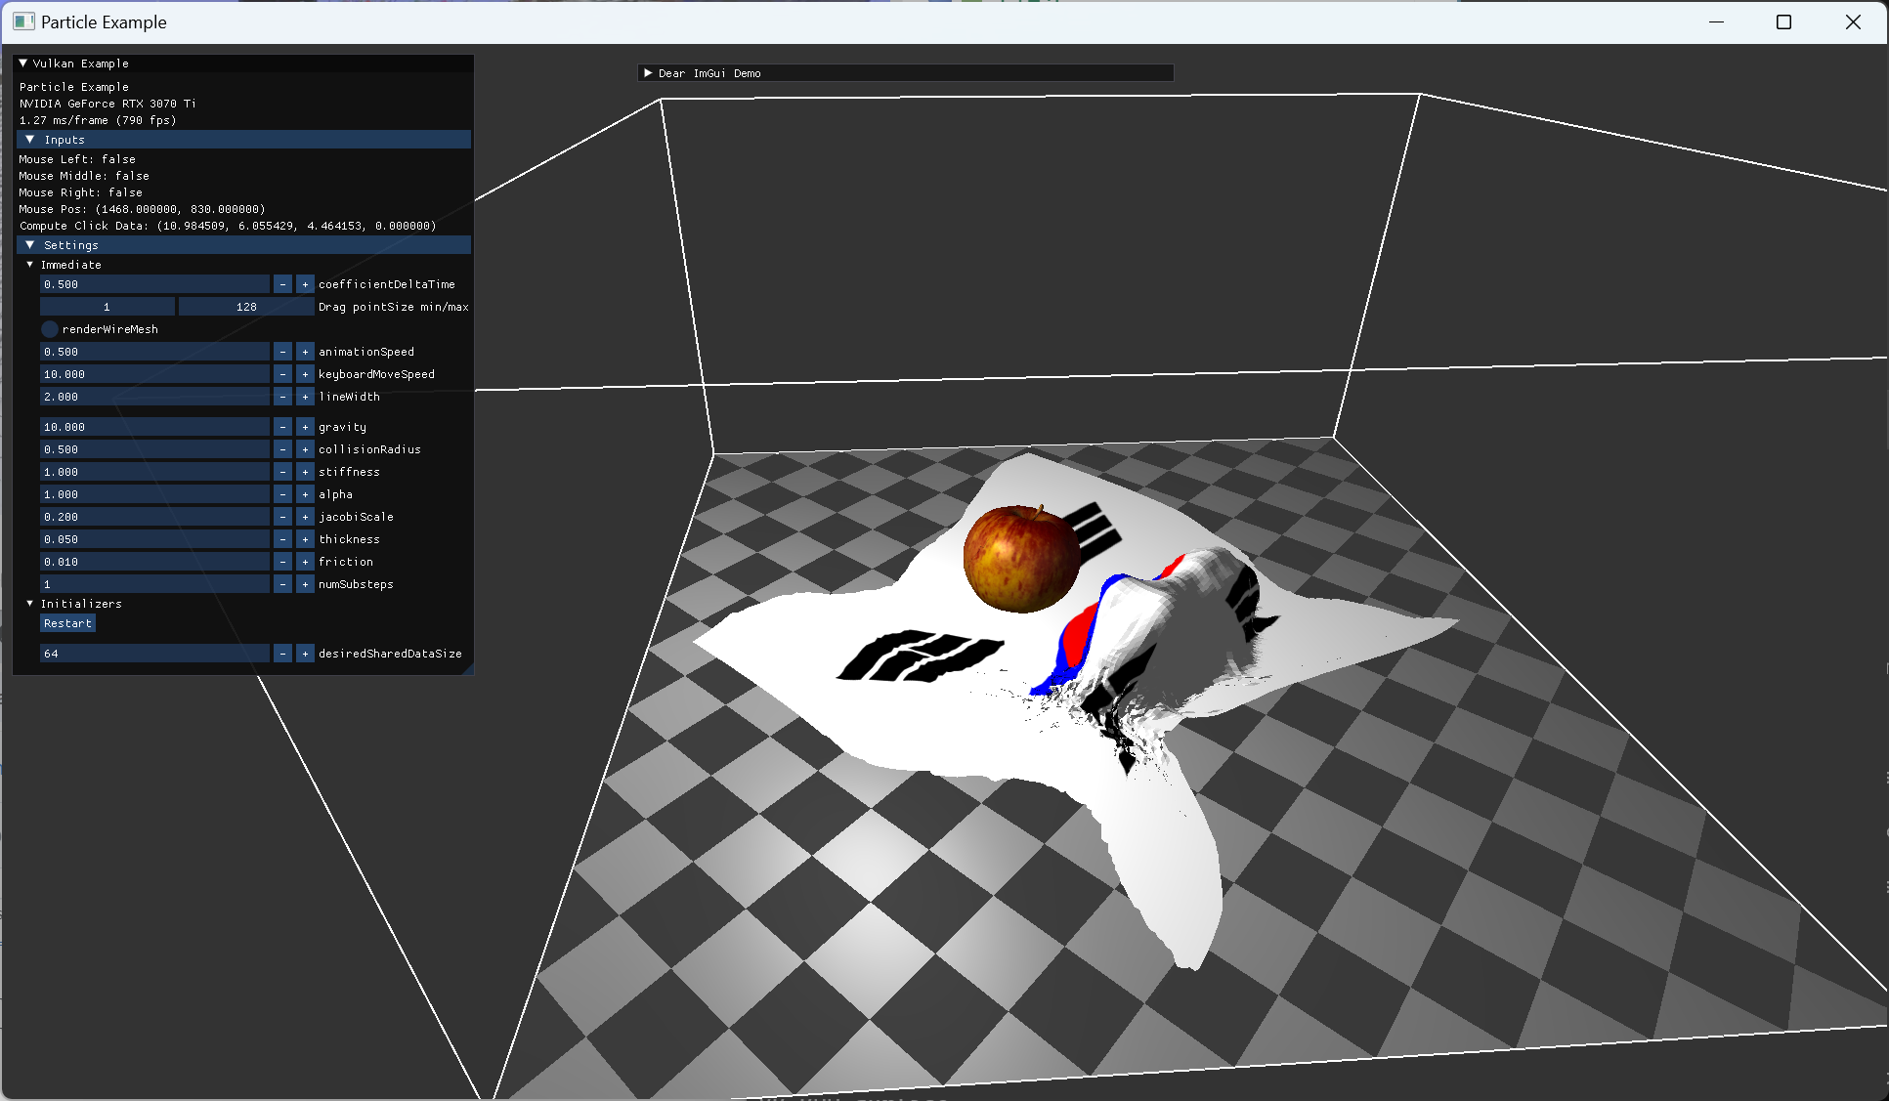The width and height of the screenshot is (1889, 1101).
Task: Click the Restart button
Action: point(67,623)
